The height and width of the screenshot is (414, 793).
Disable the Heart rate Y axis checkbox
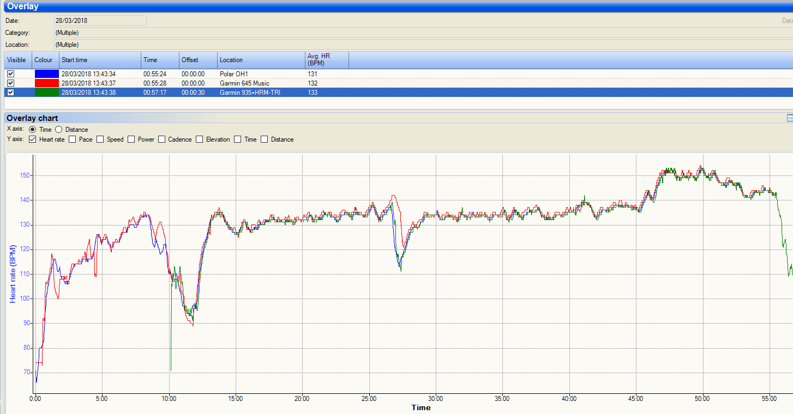(x=33, y=139)
